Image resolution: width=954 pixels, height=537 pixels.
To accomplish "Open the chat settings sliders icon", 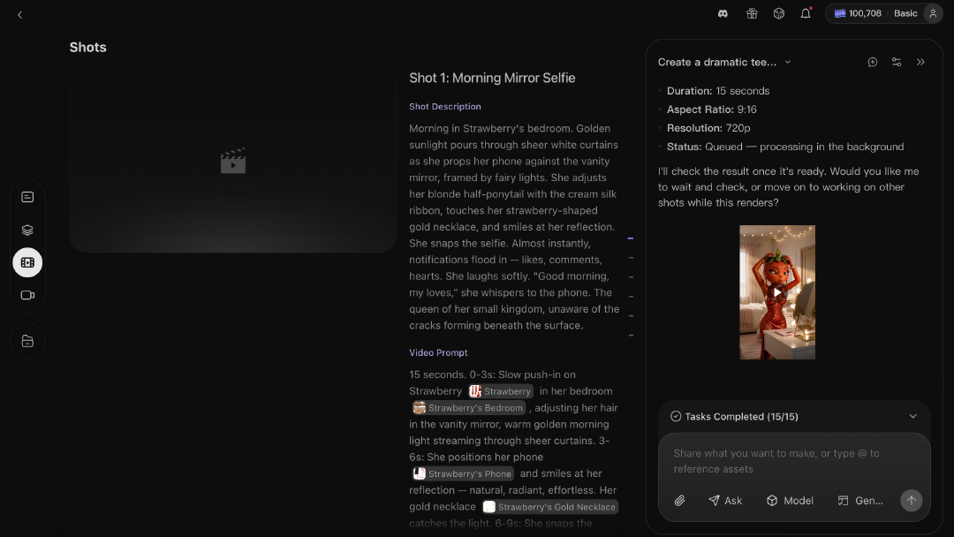I will (x=897, y=62).
